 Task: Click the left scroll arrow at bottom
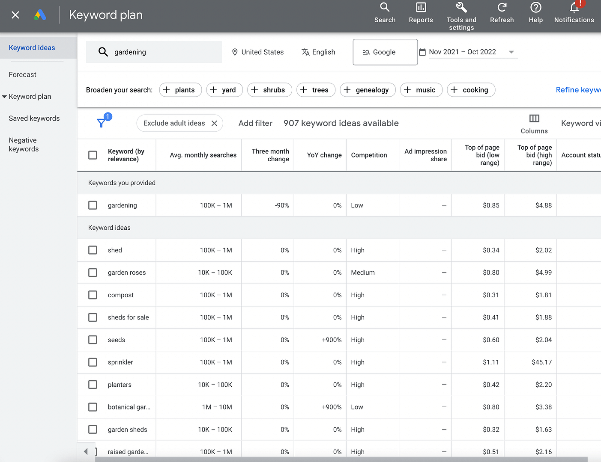click(86, 451)
